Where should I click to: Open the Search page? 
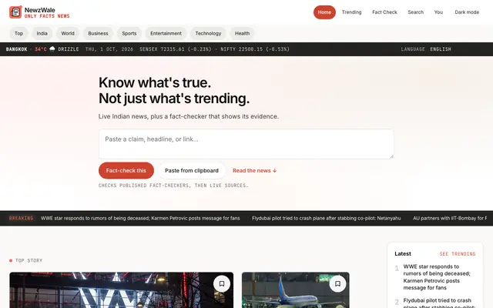tap(416, 12)
